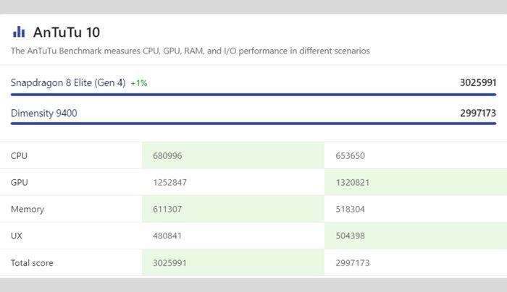Select CPU score 680996 cell

tap(233, 155)
